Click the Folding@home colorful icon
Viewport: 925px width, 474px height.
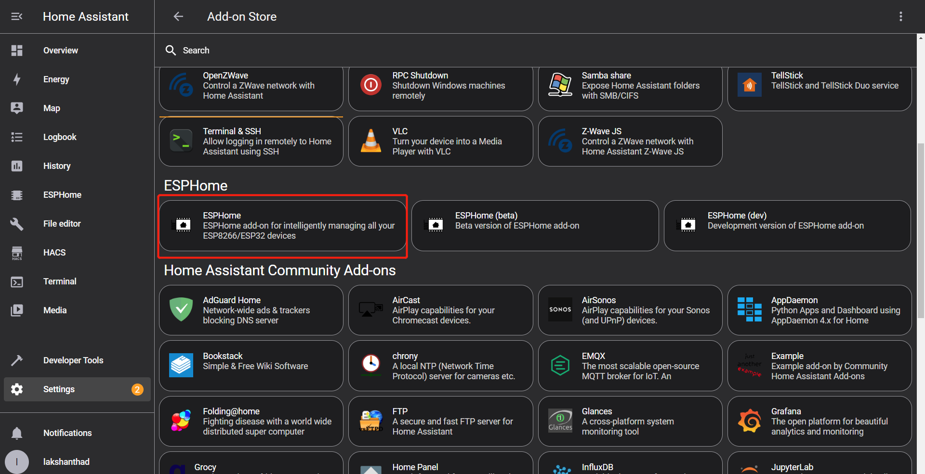pos(181,421)
